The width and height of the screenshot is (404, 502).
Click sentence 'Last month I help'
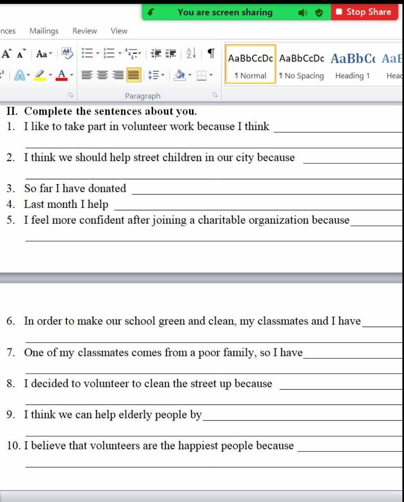66,204
